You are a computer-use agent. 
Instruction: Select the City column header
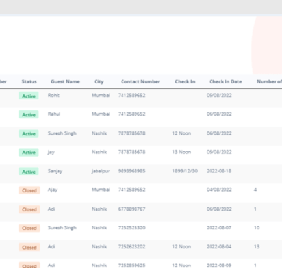(99, 82)
